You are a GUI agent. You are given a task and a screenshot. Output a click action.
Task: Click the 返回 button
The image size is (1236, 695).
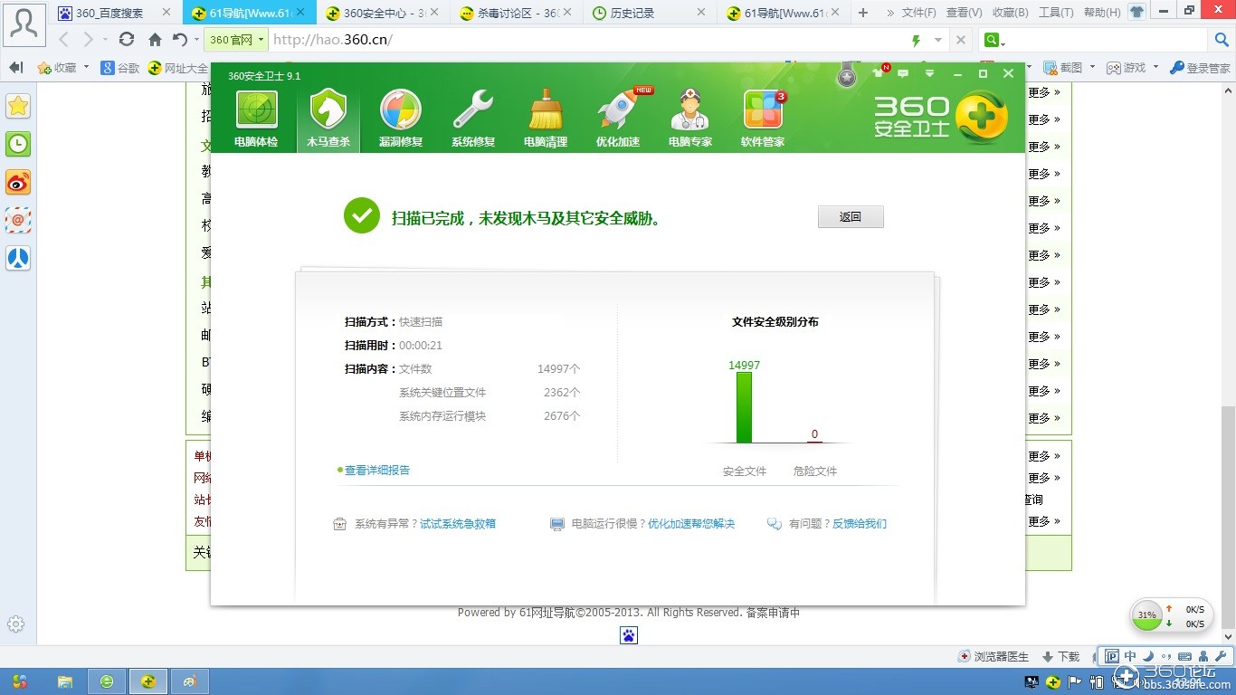click(851, 217)
